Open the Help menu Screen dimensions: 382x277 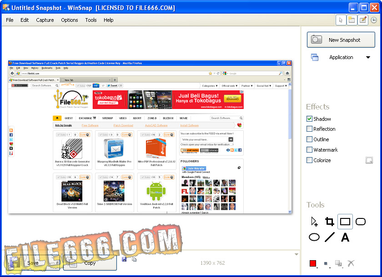click(x=108, y=20)
